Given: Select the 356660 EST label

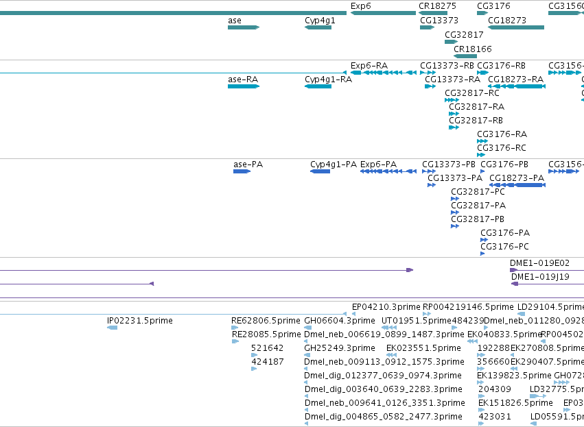Looking at the screenshot, I should [493, 362].
